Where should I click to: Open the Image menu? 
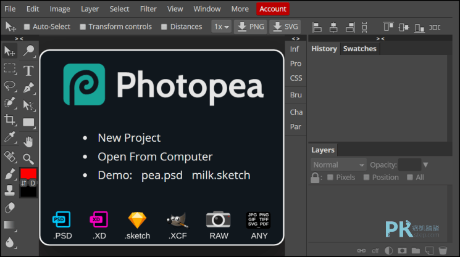click(60, 9)
